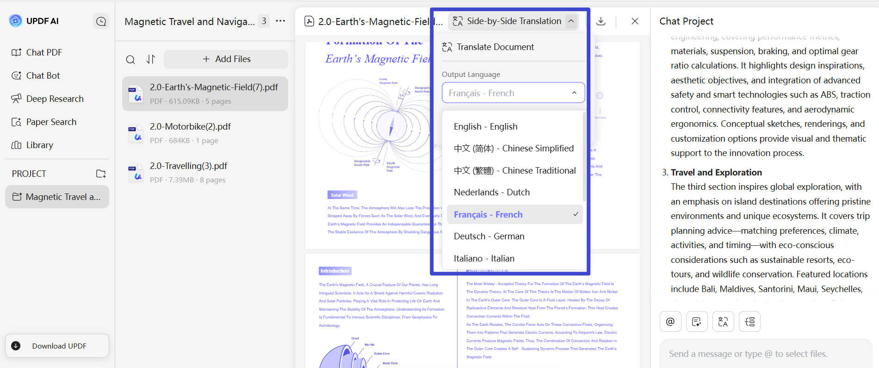Click the Download UPDF button

click(57, 346)
